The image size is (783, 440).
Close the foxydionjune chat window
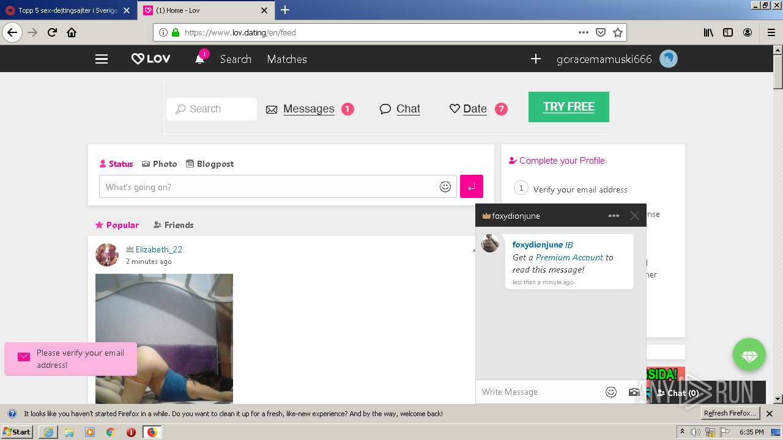tap(634, 216)
